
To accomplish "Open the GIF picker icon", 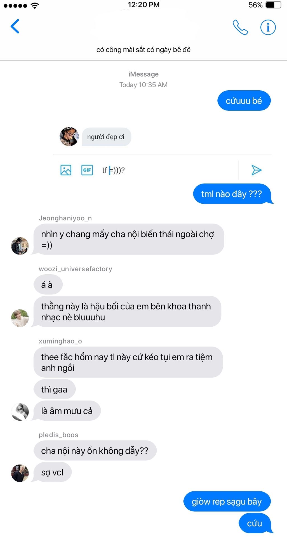I will click(87, 170).
